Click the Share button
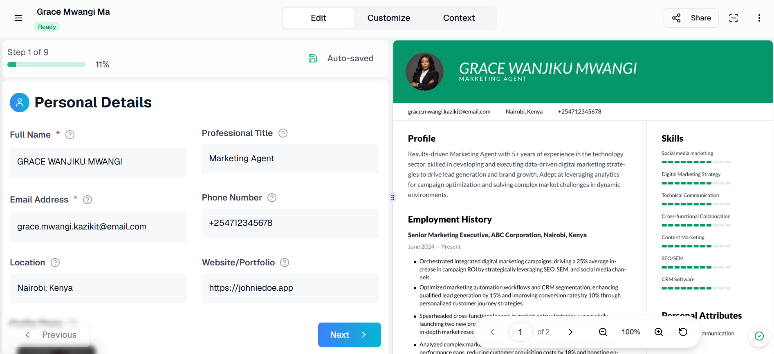The width and height of the screenshot is (774, 354). tap(691, 18)
